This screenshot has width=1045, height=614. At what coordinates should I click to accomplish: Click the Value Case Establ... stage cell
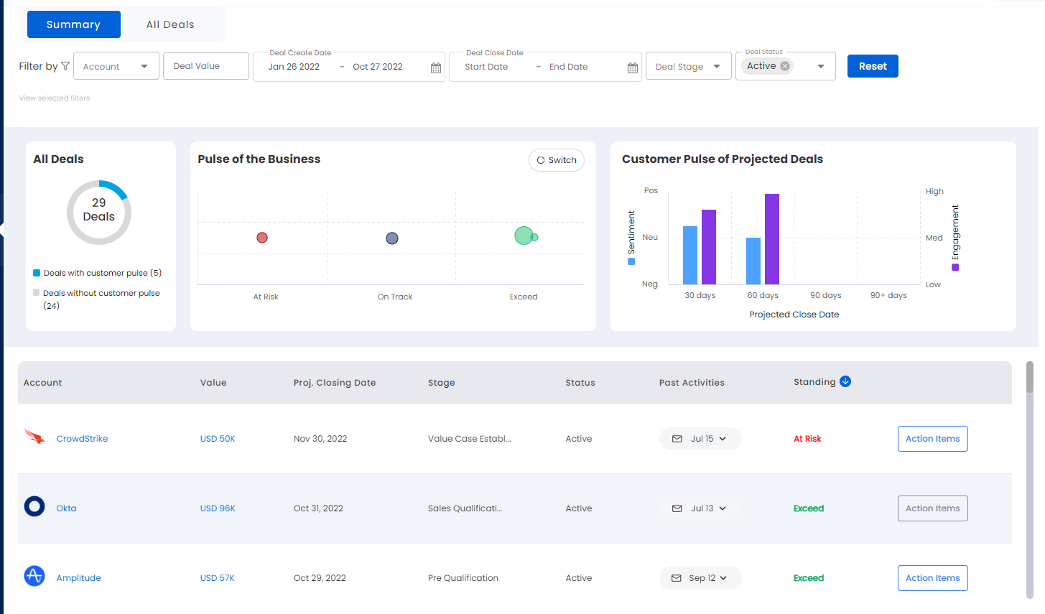(x=470, y=439)
